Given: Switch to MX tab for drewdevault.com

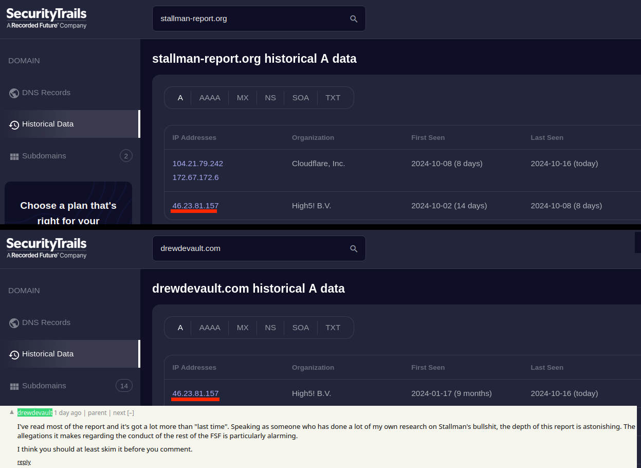Looking at the screenshot, I should (x=243, y=328).
